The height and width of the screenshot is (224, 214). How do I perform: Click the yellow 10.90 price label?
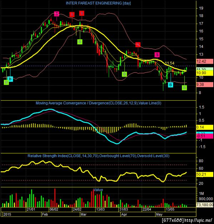point(205,73)
